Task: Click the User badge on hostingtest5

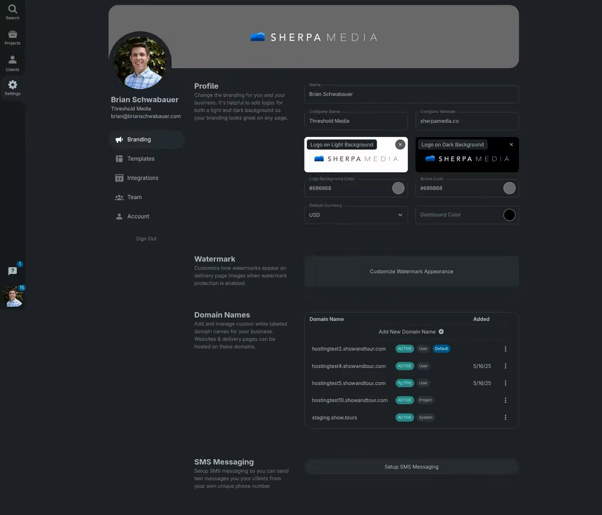Action: [x=423, y=383]
